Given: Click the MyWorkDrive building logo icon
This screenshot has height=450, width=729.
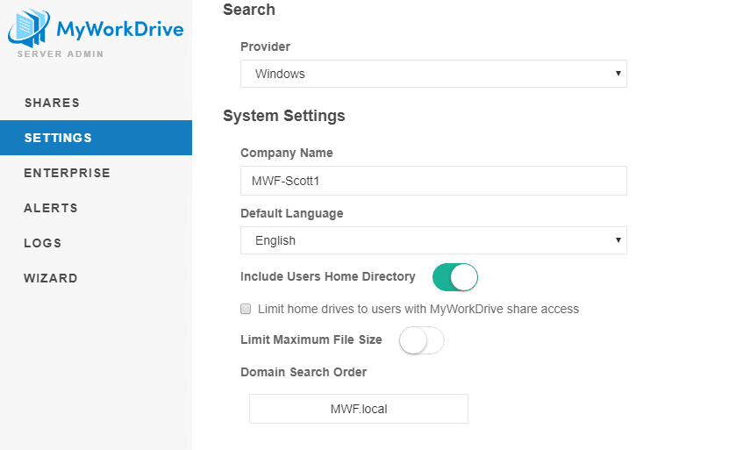Looking at the screenshot, I should tap(29, 28).
